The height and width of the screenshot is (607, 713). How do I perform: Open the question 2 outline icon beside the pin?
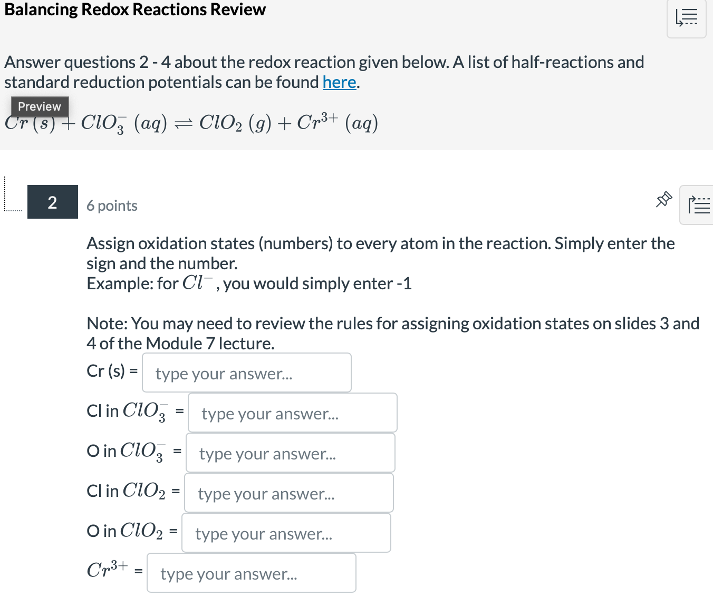click(698, 205)
